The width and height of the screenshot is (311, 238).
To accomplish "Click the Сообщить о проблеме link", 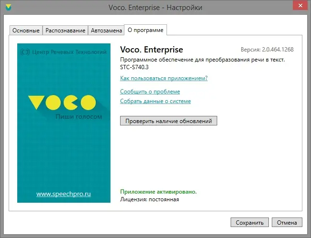I will point(150,92).
